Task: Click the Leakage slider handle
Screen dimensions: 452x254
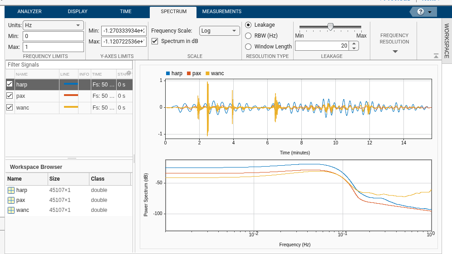Action: coord(330,27)
